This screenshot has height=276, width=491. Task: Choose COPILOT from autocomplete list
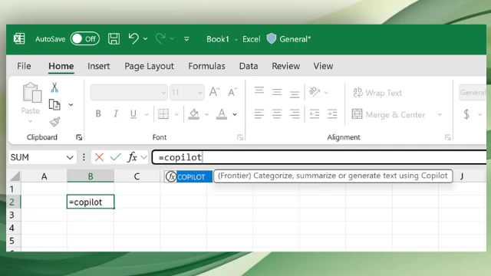(189, 177)
